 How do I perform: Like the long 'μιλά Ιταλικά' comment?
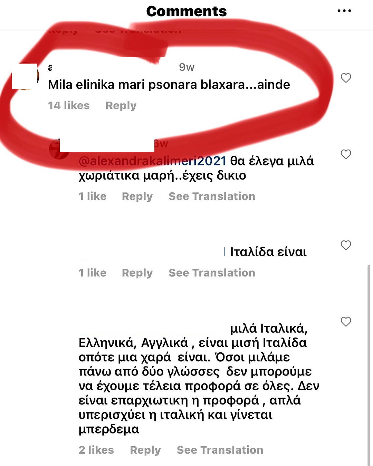(x=346, y=322)
